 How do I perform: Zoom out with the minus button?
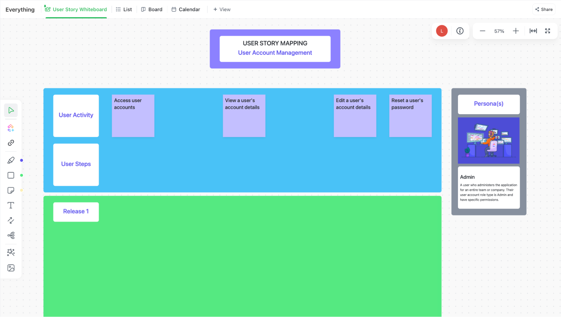coord(482,31)
